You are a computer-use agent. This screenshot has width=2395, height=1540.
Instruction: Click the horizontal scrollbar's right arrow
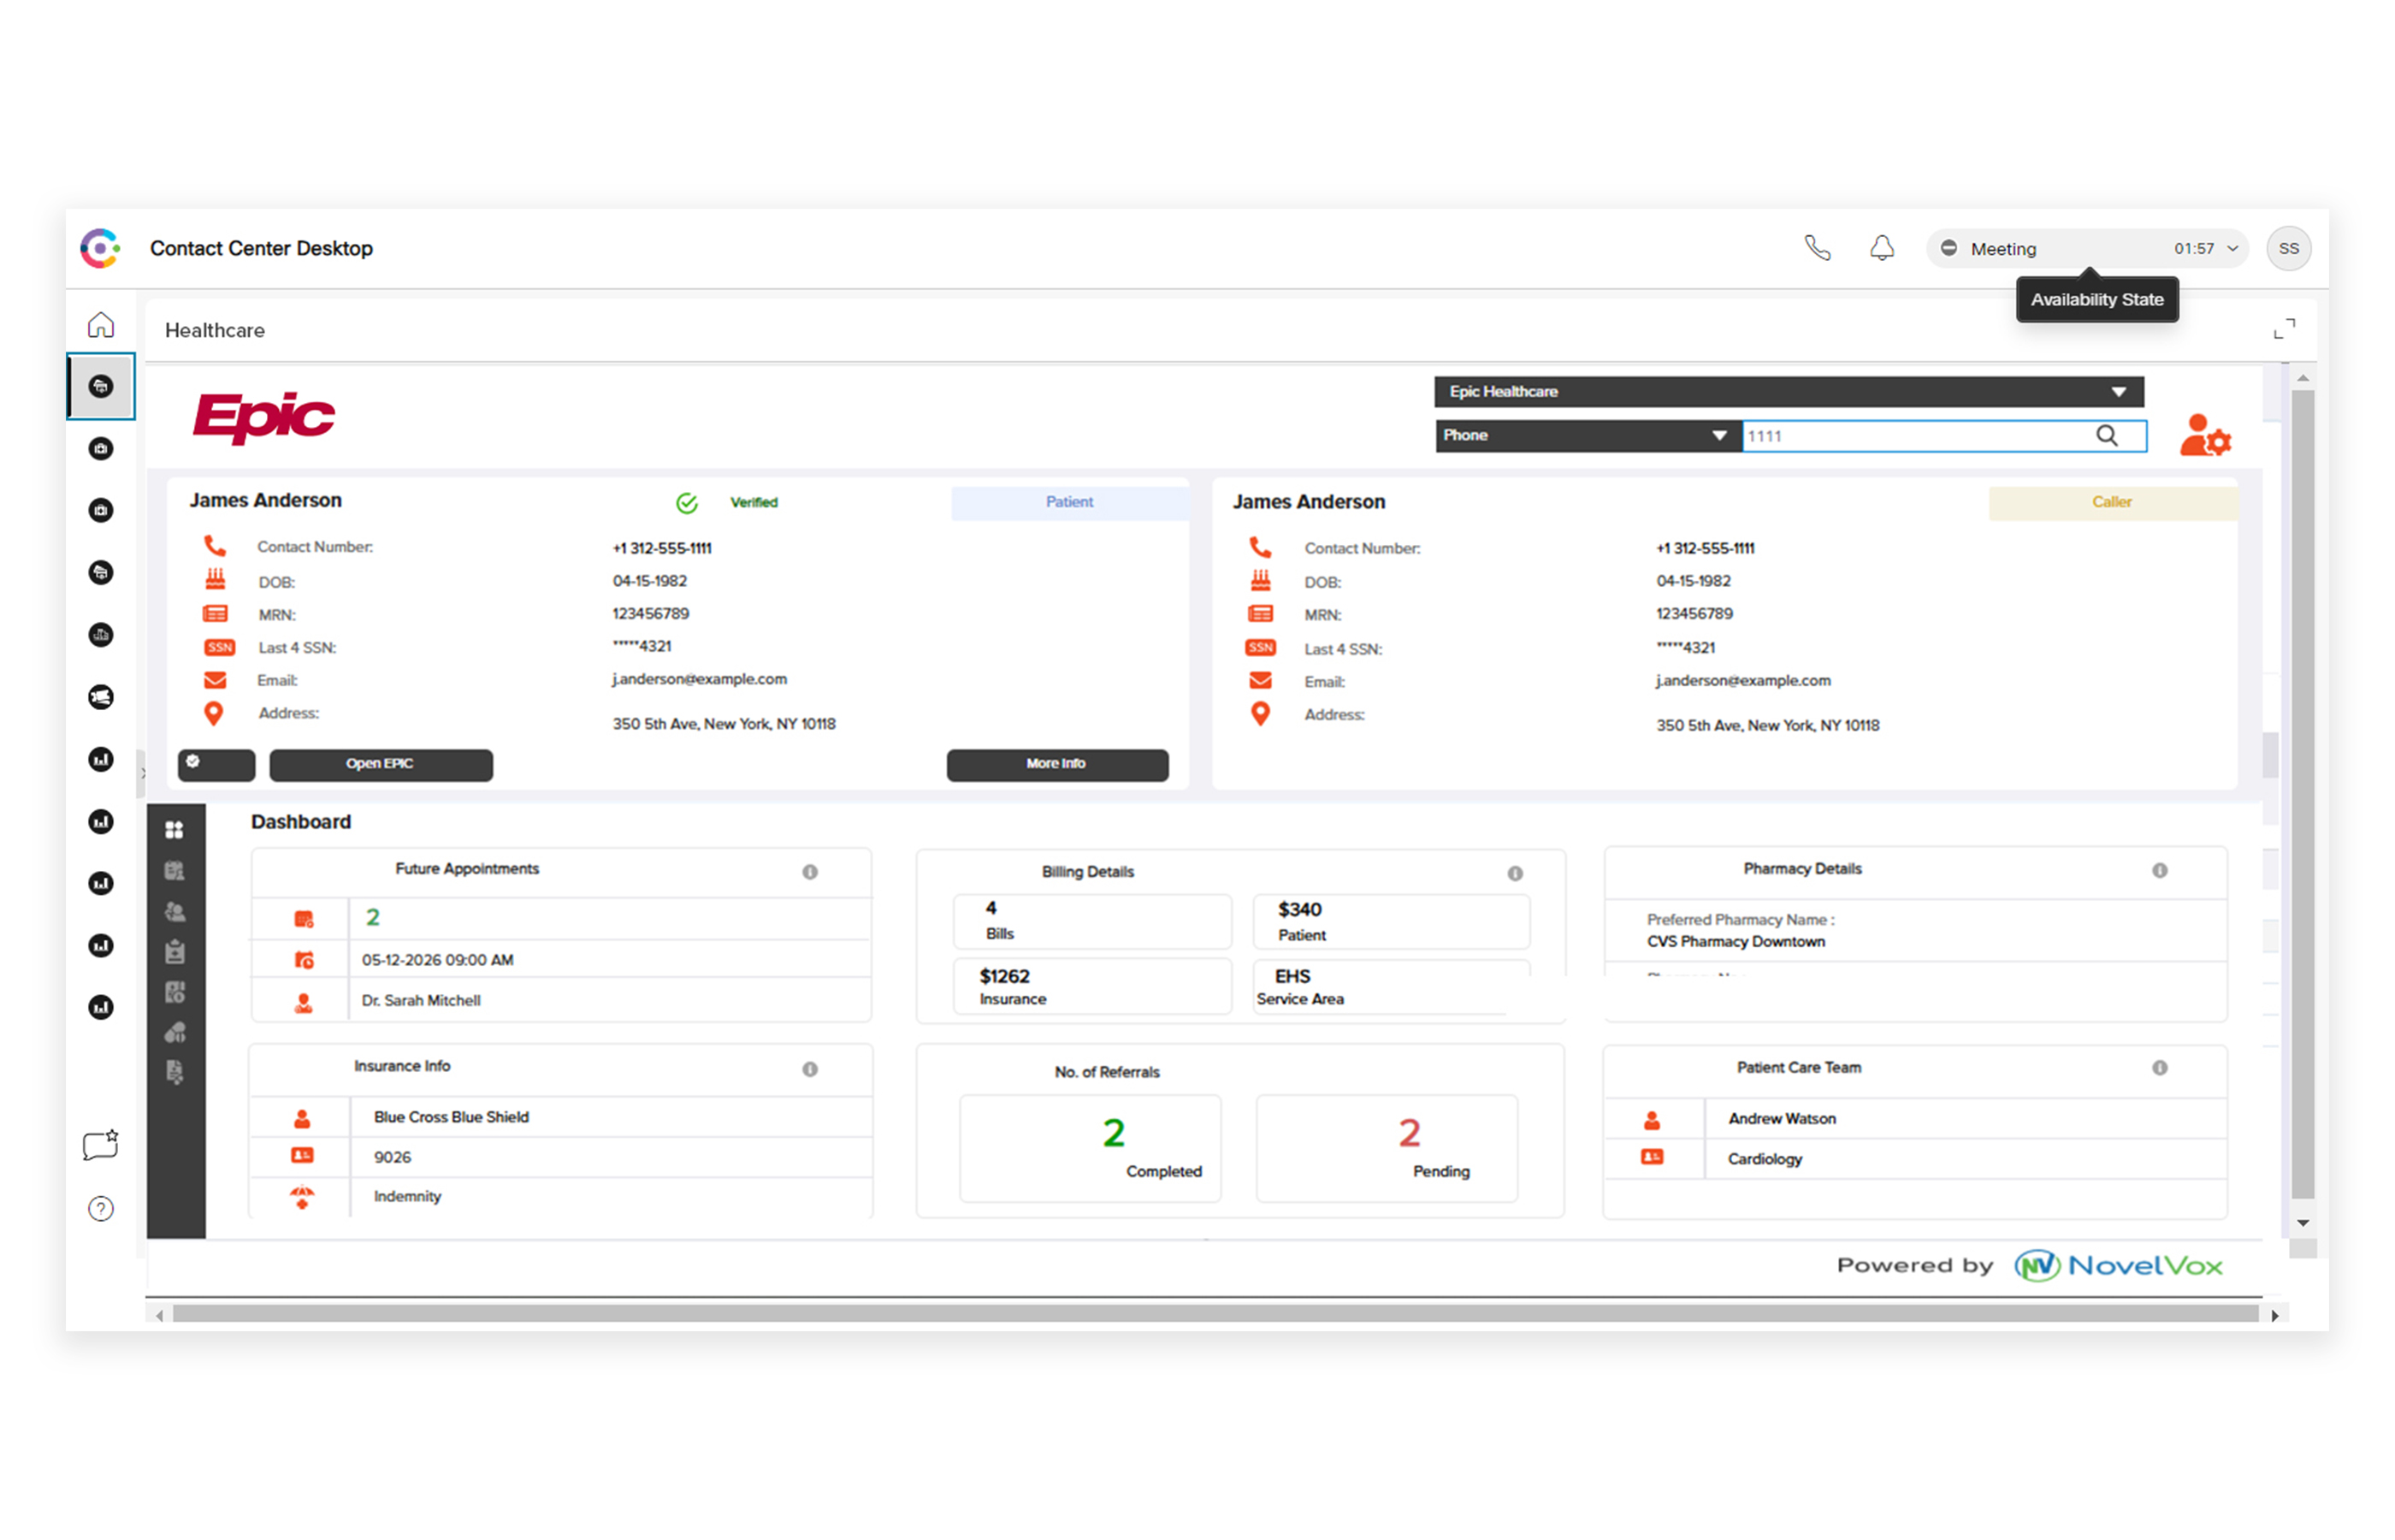click(x=2274, y=1315)
